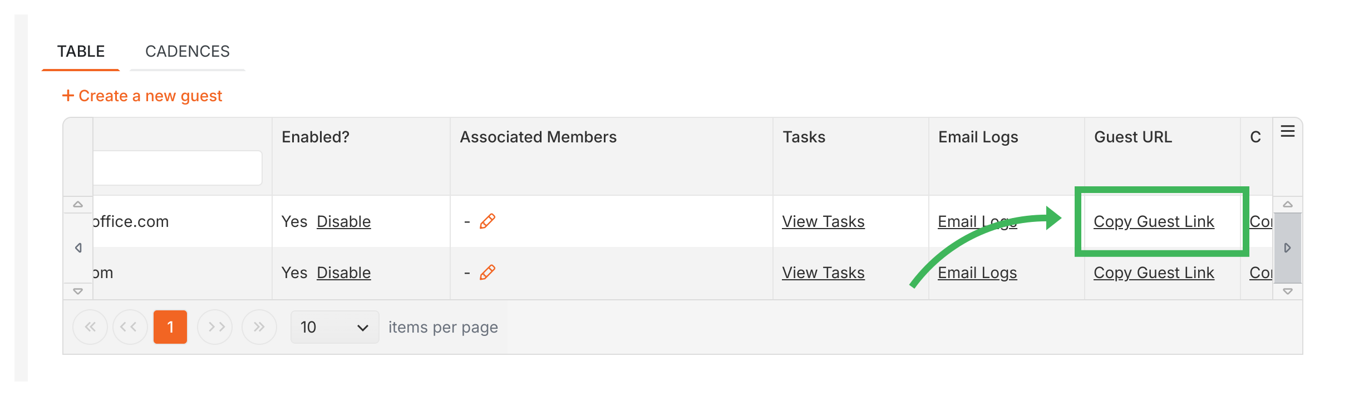The width and height of the screenshot is (1349, 396).
Task: Edit associated members pencil in first row
Action: [x=488, y=221]
